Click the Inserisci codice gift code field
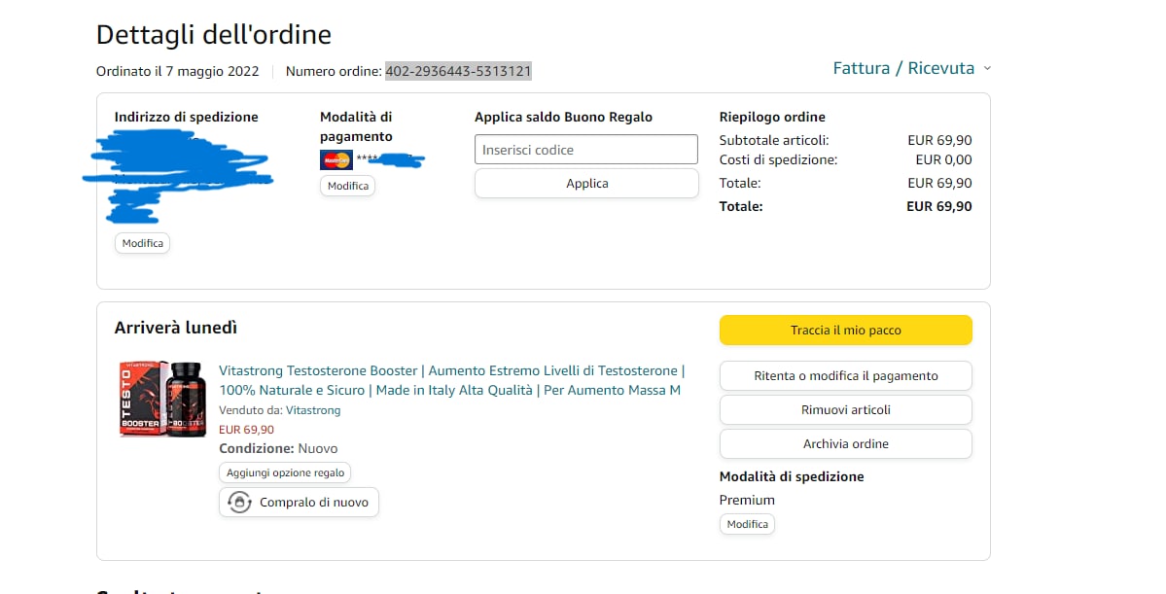 585,150
